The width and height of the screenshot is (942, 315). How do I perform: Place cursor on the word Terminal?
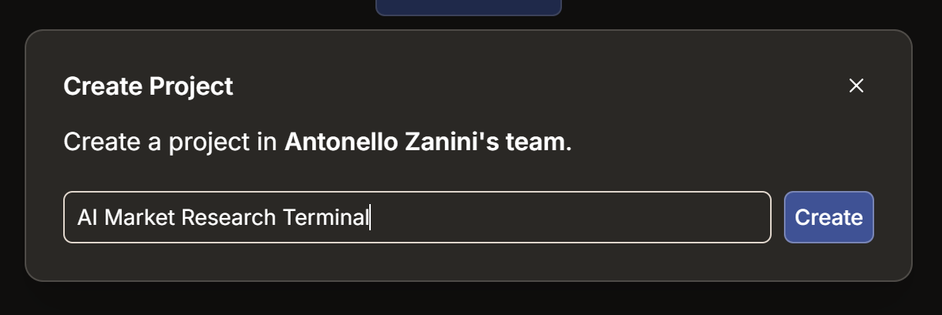(325, 218)
